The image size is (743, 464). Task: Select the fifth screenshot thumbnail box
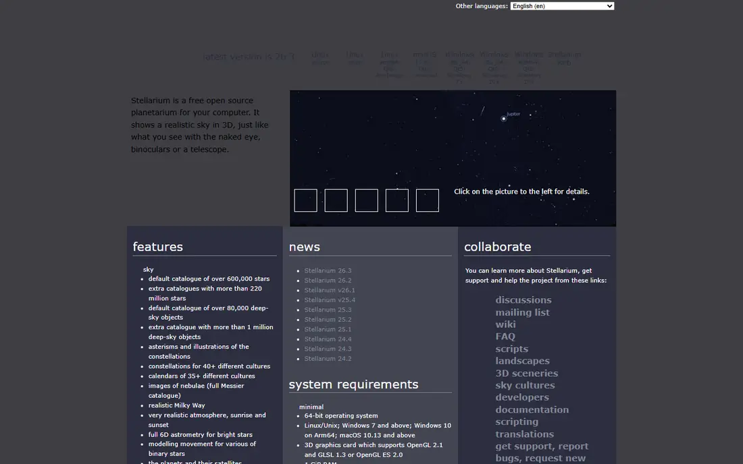click(428, 200)
